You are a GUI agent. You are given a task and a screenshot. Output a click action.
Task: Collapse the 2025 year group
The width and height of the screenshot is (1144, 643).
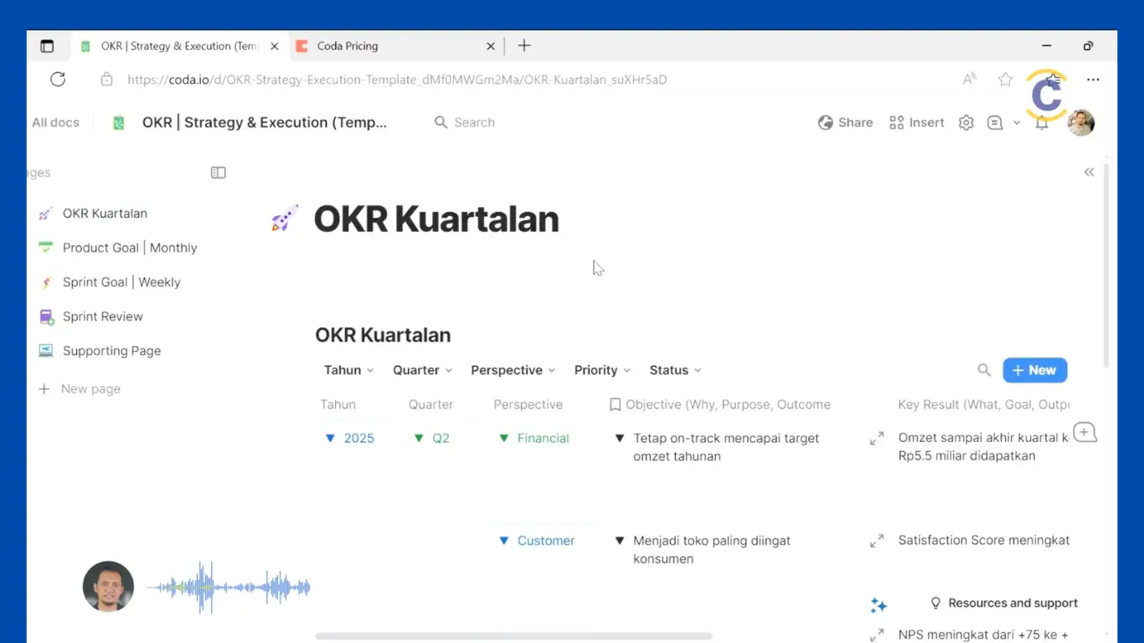(x=330, y=439)
